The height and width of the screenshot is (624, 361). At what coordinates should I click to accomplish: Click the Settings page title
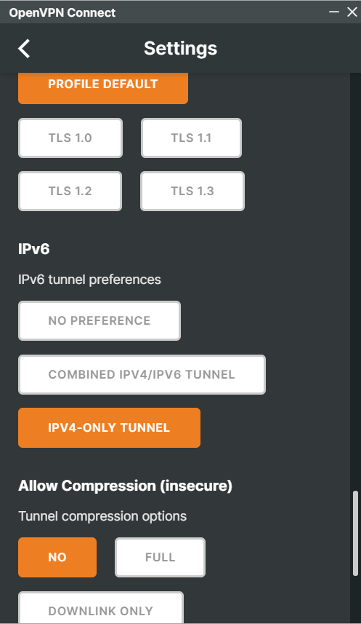pos(180,49)
